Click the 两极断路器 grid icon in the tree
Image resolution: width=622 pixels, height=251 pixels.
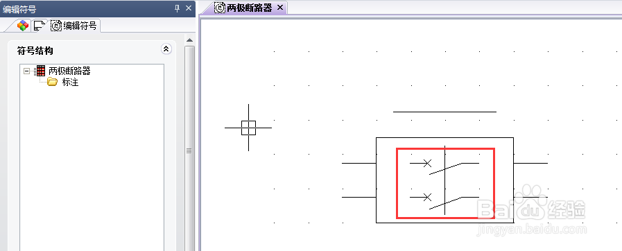40,71
